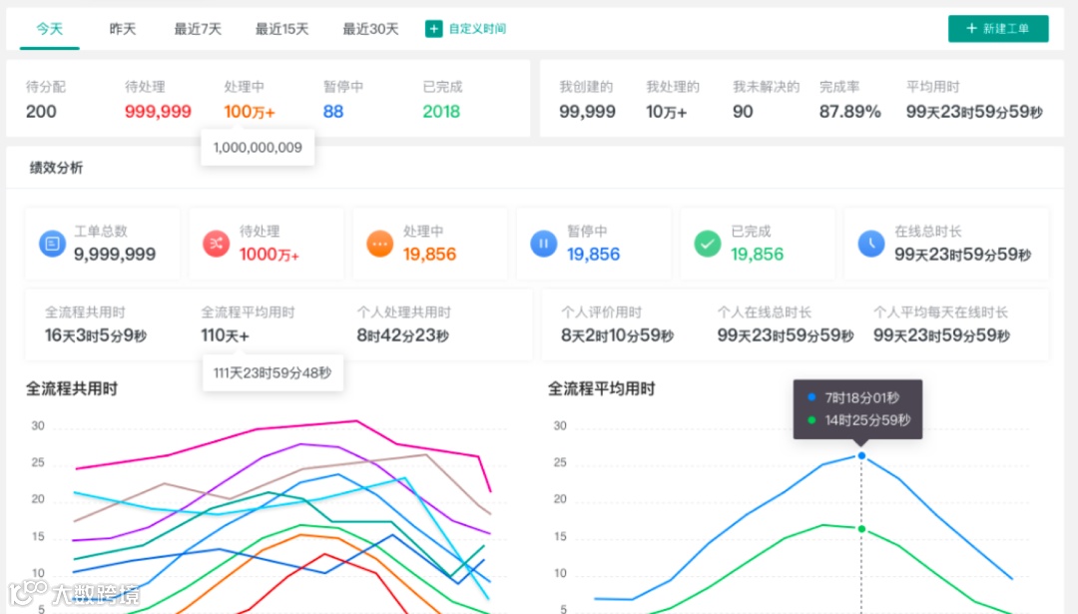Click the green 2018 已完成 value
The height and width of the screenshot is (614, 1078).
(441, 112)
